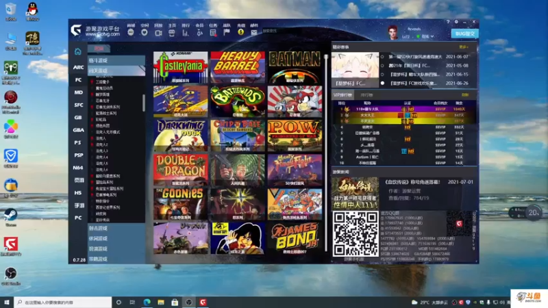Switch to the ARC platform tab
Screen dimensions: 548x308
click(78, 67)
